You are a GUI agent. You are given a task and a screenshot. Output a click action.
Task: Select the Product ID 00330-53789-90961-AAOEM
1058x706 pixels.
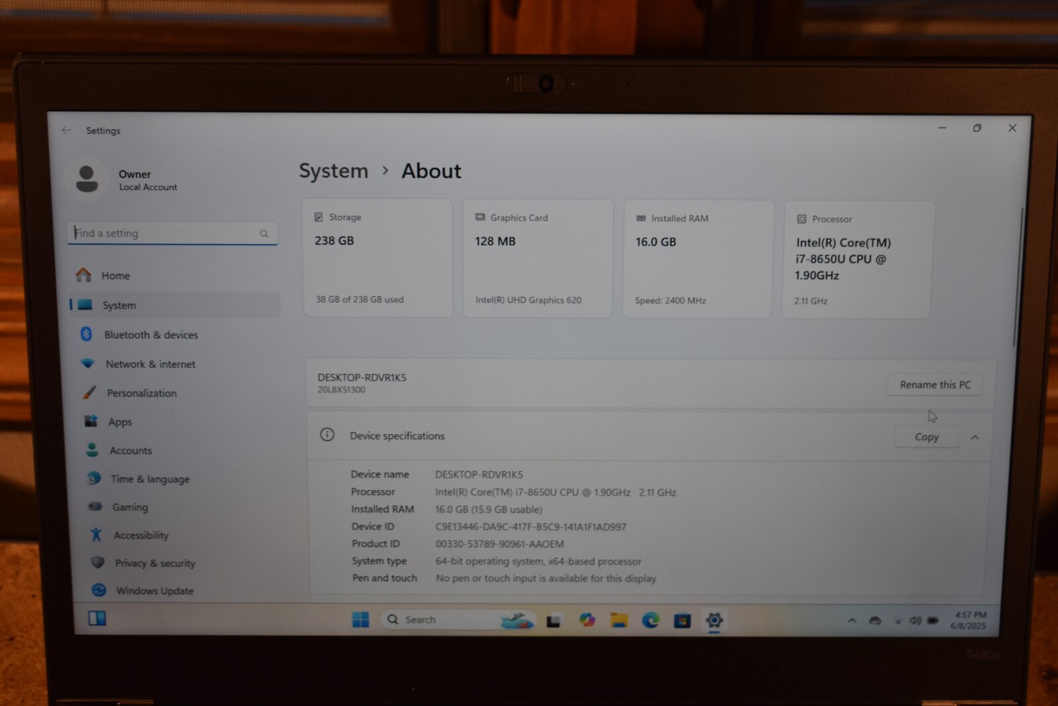(x=499, y=544)
